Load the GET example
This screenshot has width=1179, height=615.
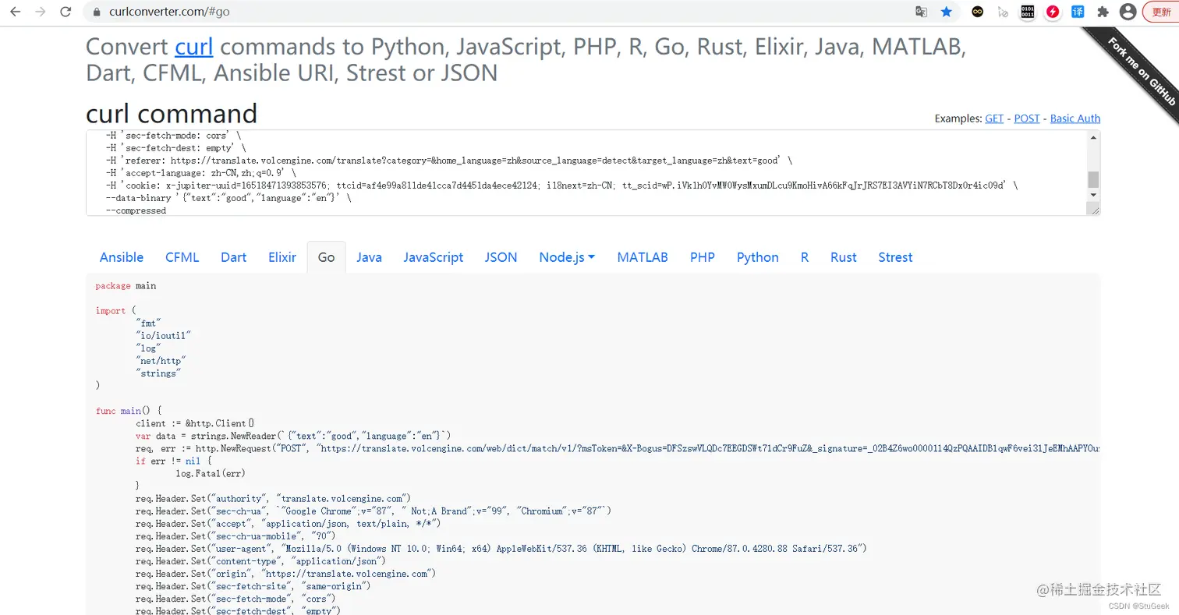point(994,118)
